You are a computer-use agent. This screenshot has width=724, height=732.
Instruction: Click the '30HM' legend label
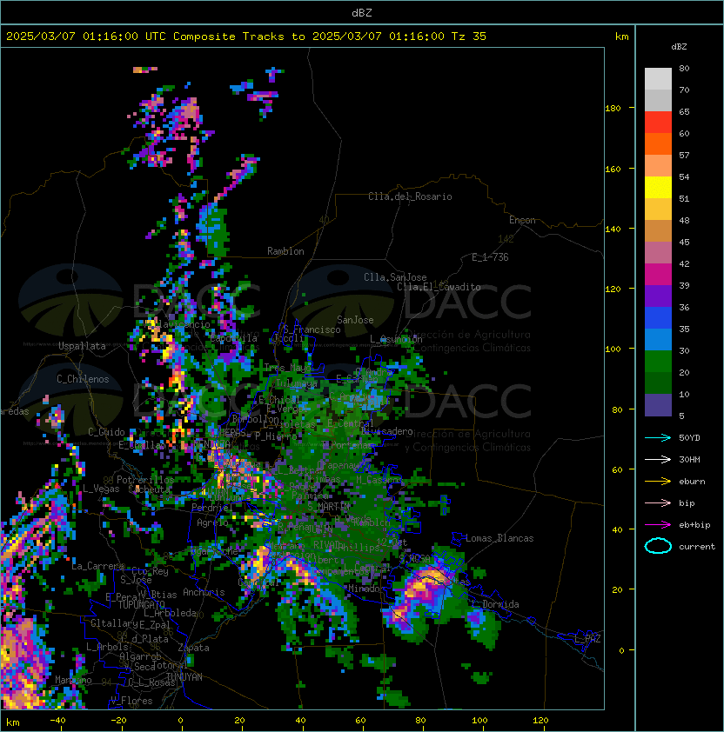pyautogui.click(x=689, y=459)
